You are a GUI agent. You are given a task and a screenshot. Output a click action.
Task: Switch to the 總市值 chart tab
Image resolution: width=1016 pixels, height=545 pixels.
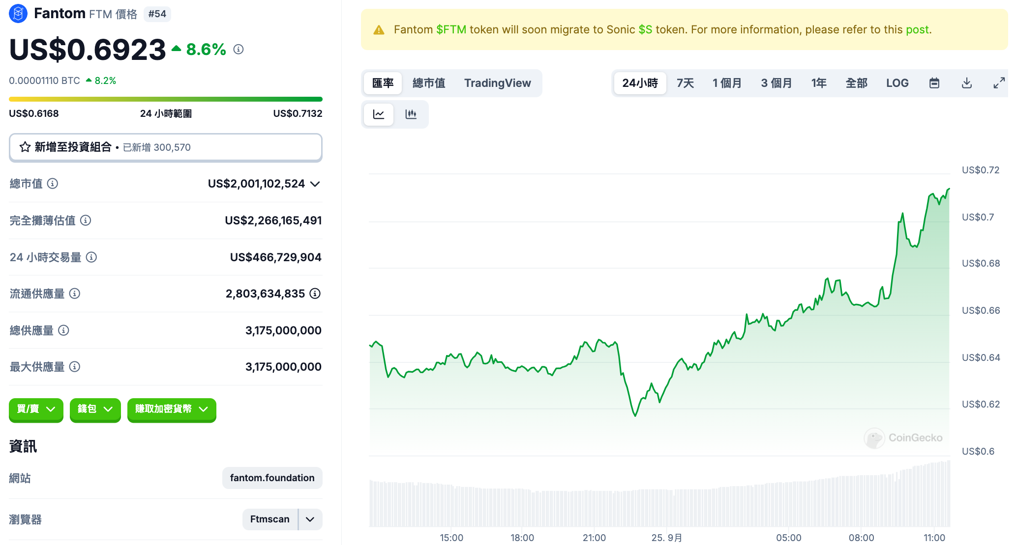[429, 83]
